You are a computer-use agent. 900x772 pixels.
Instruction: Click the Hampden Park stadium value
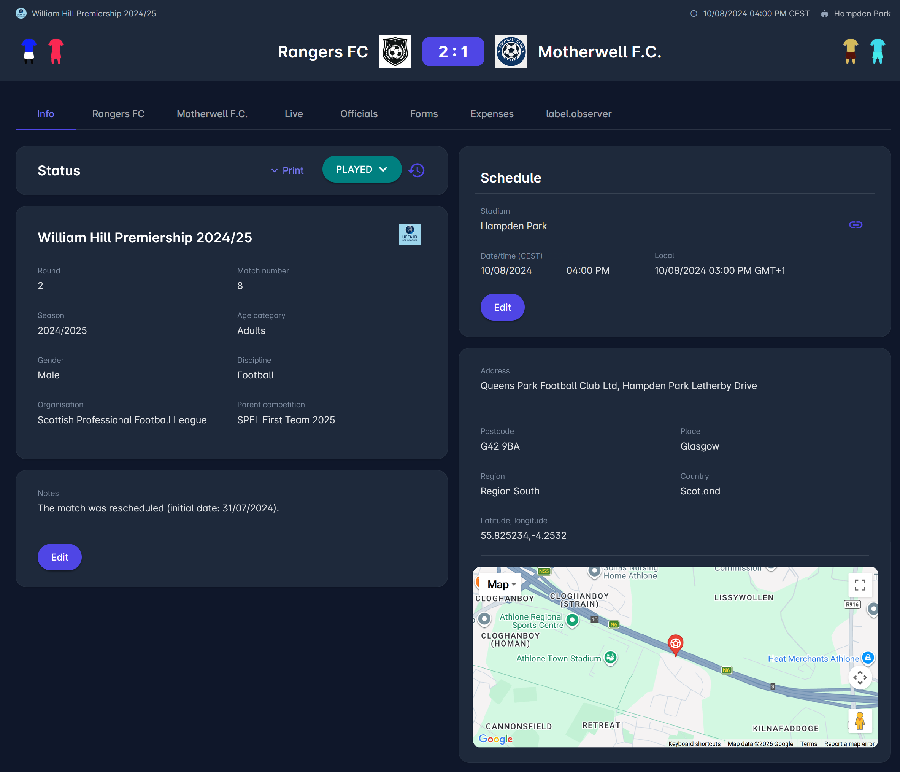coord(513,226)
